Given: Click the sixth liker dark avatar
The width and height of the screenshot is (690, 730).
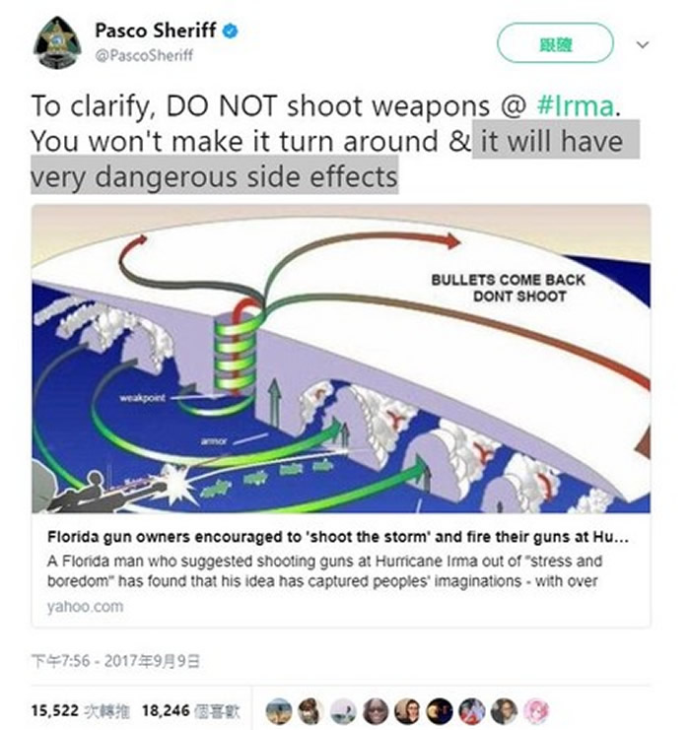Looking at the screenshot, I should (440, 711).
